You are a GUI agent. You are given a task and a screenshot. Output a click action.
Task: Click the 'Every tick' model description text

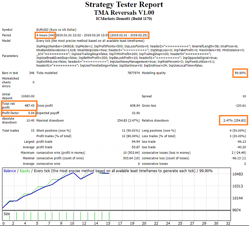pyautogui.click(x=90, y=41)
